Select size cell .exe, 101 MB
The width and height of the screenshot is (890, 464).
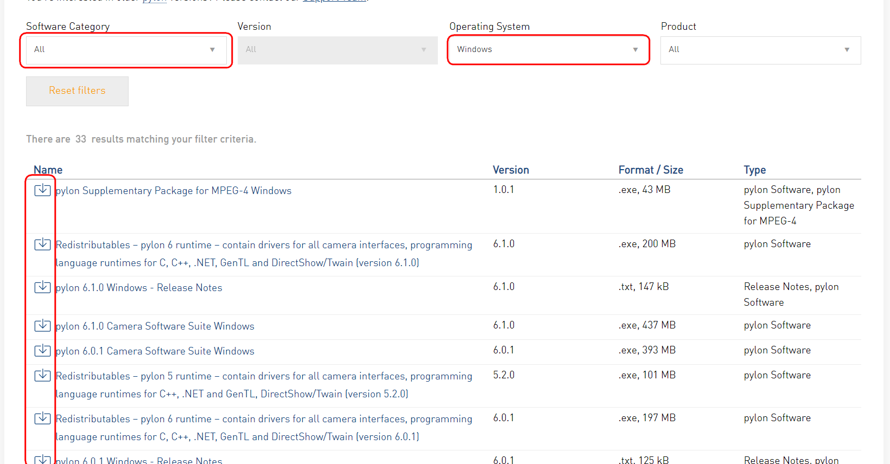pos(647,375)
